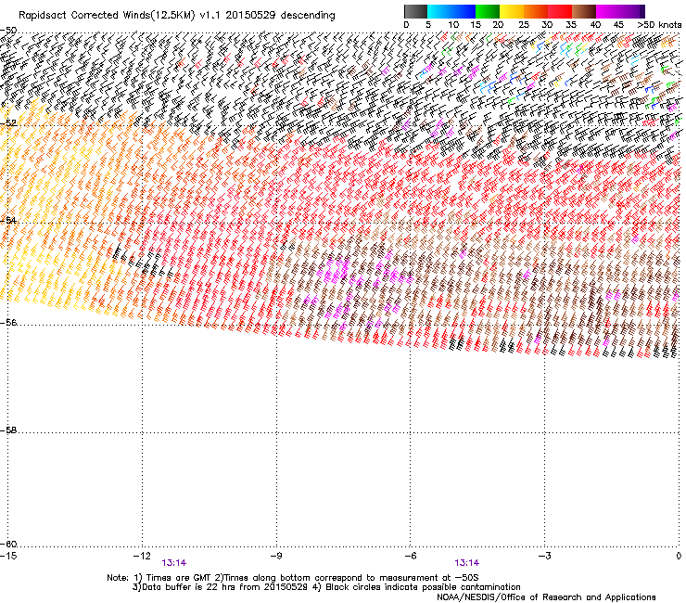This screenshot has width=686, height=603.
Task: Click the "30" label under the color bar
Action: click(547, 25)
